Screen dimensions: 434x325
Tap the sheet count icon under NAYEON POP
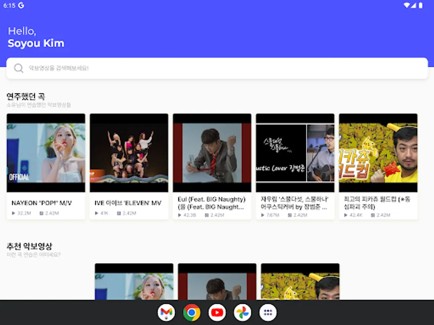point(42,213)
